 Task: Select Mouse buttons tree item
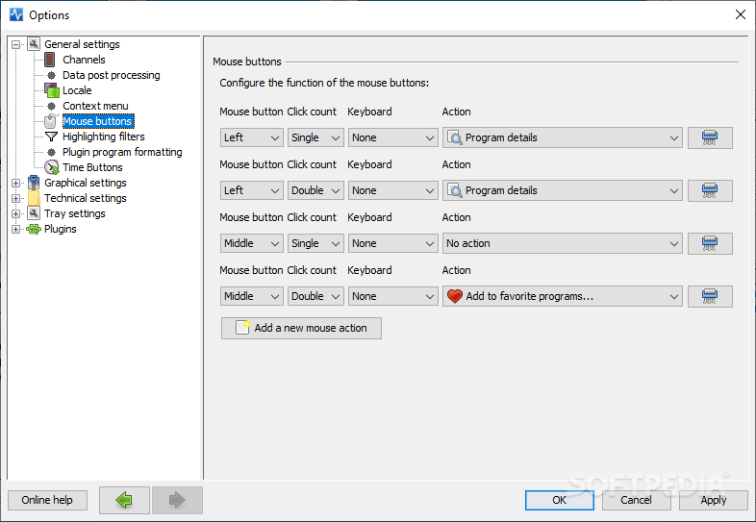98,121
